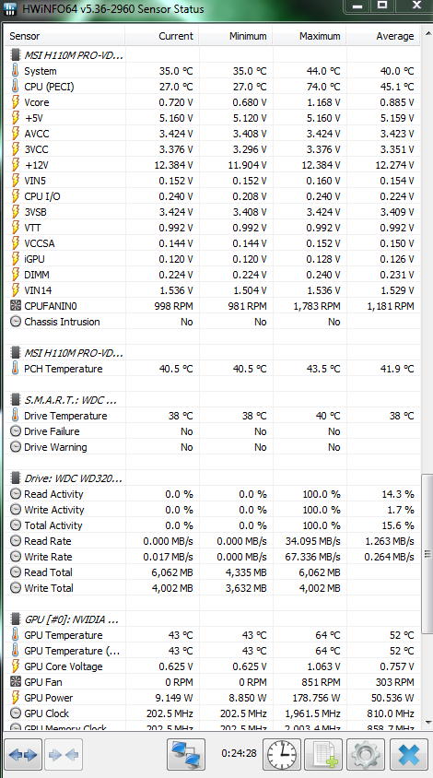Click the CPUFANIN0 fan icon
The width and height of the screenshot is (433, 778).
tap(16, 306)
